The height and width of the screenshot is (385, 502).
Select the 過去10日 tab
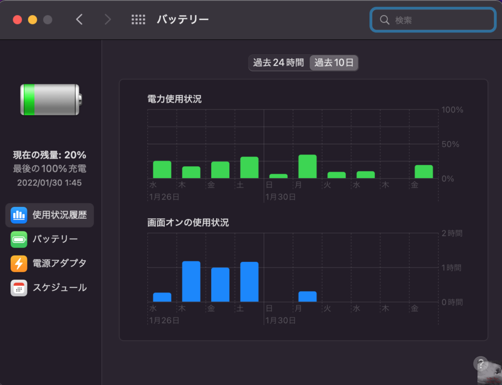pos(334,63)
